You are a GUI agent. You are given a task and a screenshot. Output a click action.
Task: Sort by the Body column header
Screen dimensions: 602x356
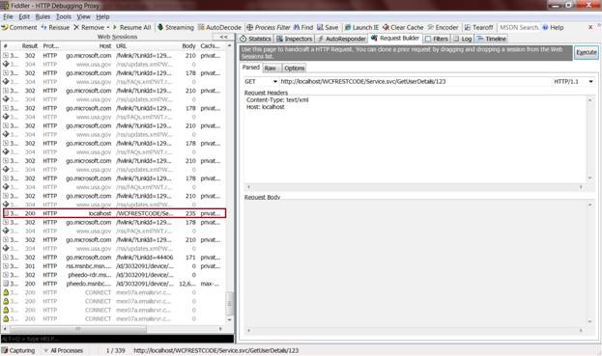point(188,46)
